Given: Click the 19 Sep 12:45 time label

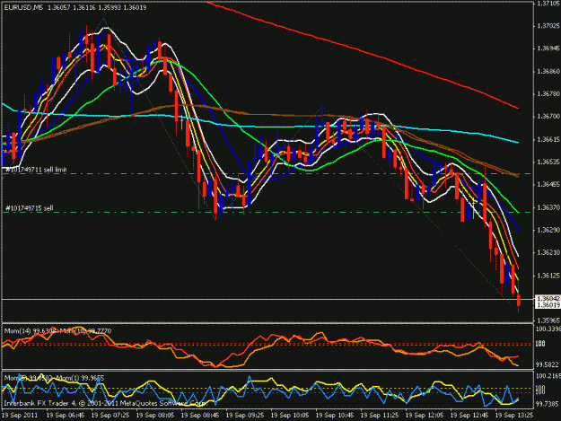Looking at the screenshot, I should tap(469, 416).
